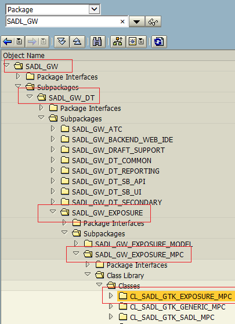The width and height of the screenshot is (235, 324).
Task: Select the SADL_GW_EXPOSURE_MPC package
Action: [139, 255]
